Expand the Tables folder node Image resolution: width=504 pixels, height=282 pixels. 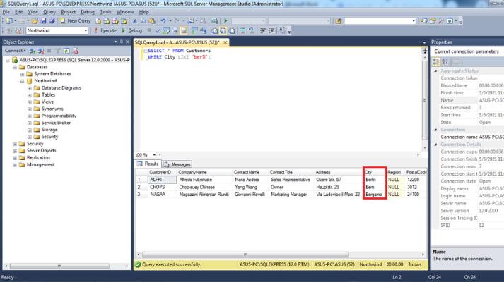coord(29,94)
